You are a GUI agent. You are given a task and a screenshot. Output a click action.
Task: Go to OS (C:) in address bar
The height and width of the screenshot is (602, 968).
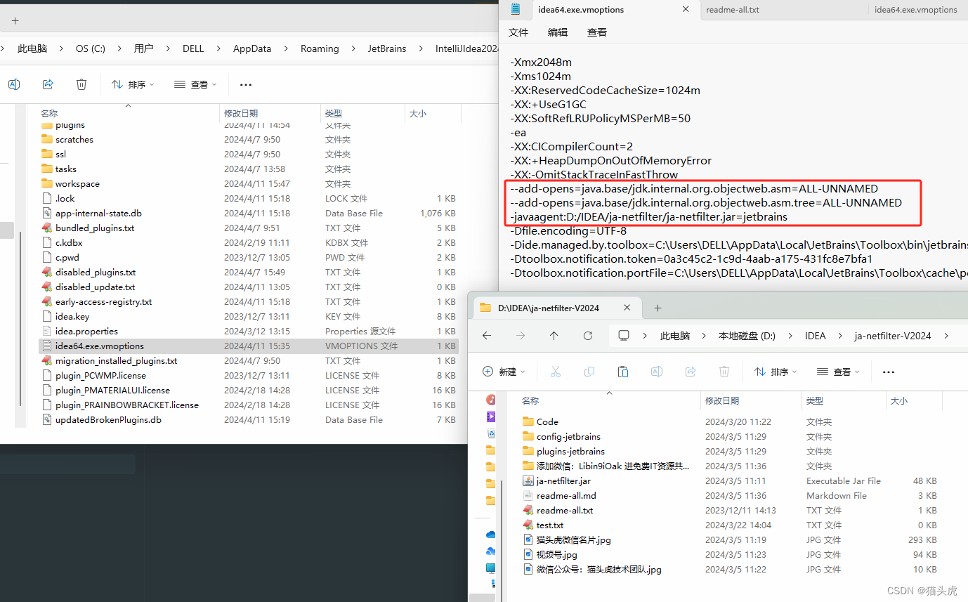(x=91, y=48)
